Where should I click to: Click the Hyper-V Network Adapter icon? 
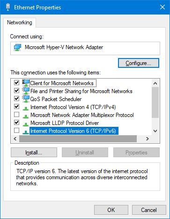(17, 47)
